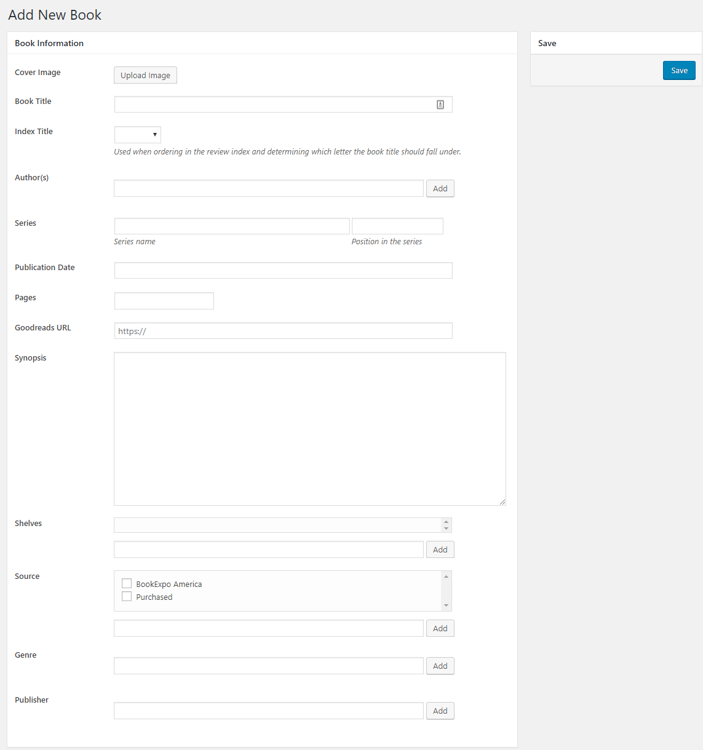Click the Source list scroll-down arrow
The image size is (703, 750).
(447, 605)
